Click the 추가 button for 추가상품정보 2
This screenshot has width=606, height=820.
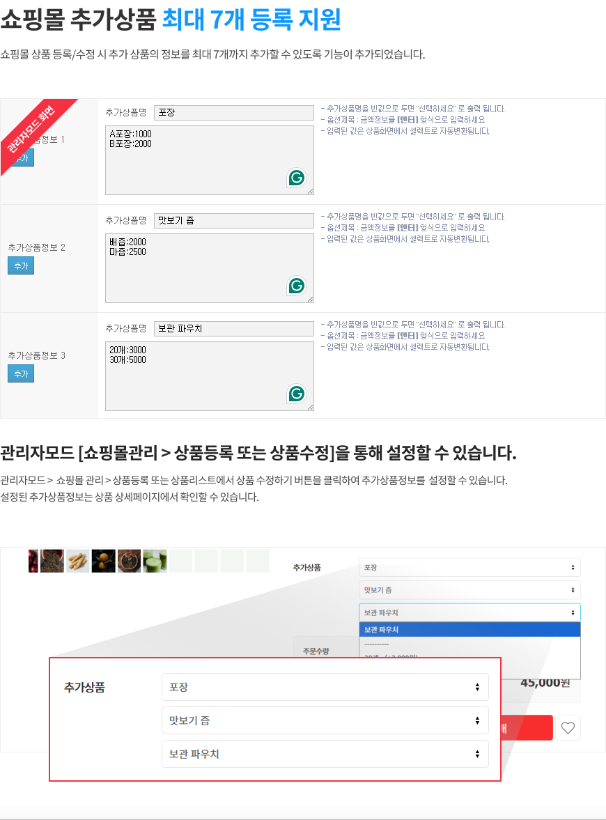click(21, 266)
